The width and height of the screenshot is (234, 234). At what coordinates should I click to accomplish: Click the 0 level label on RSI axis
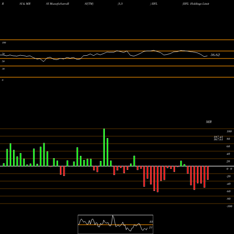point(2,80)
